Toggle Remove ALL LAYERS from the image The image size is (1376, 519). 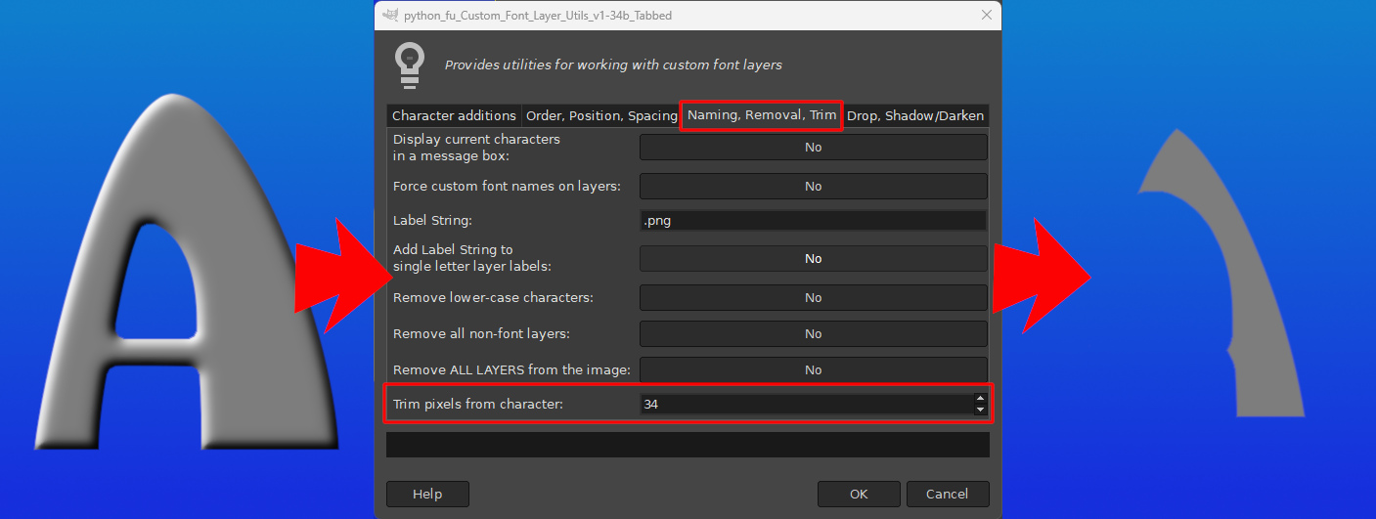point(813,370)
